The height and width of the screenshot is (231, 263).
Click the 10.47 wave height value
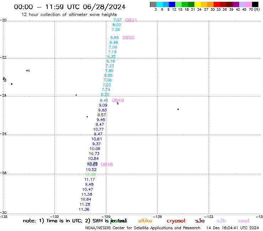[87, 189]
